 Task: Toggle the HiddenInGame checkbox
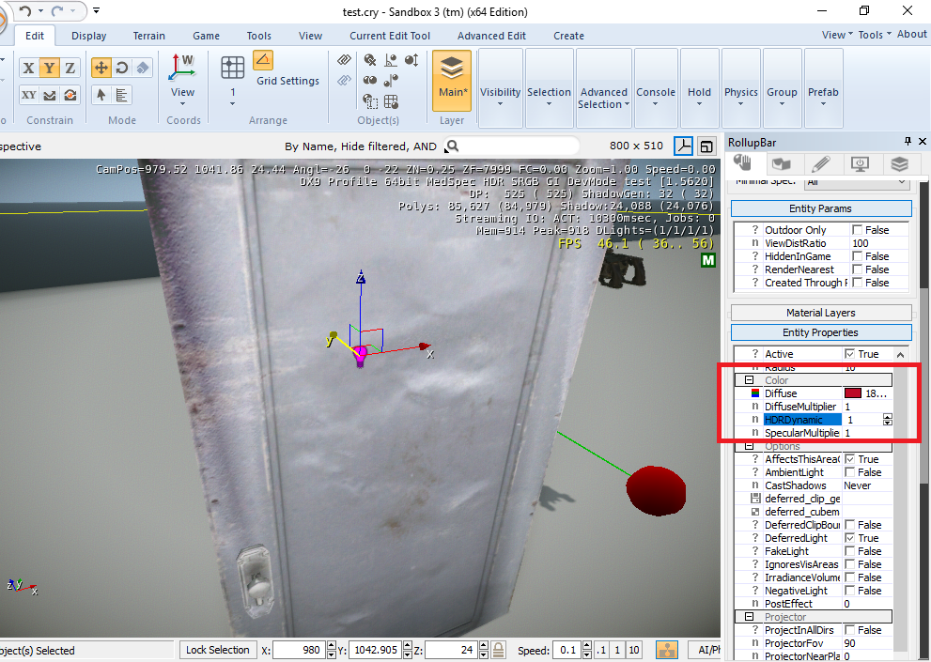tap(857, 256)
